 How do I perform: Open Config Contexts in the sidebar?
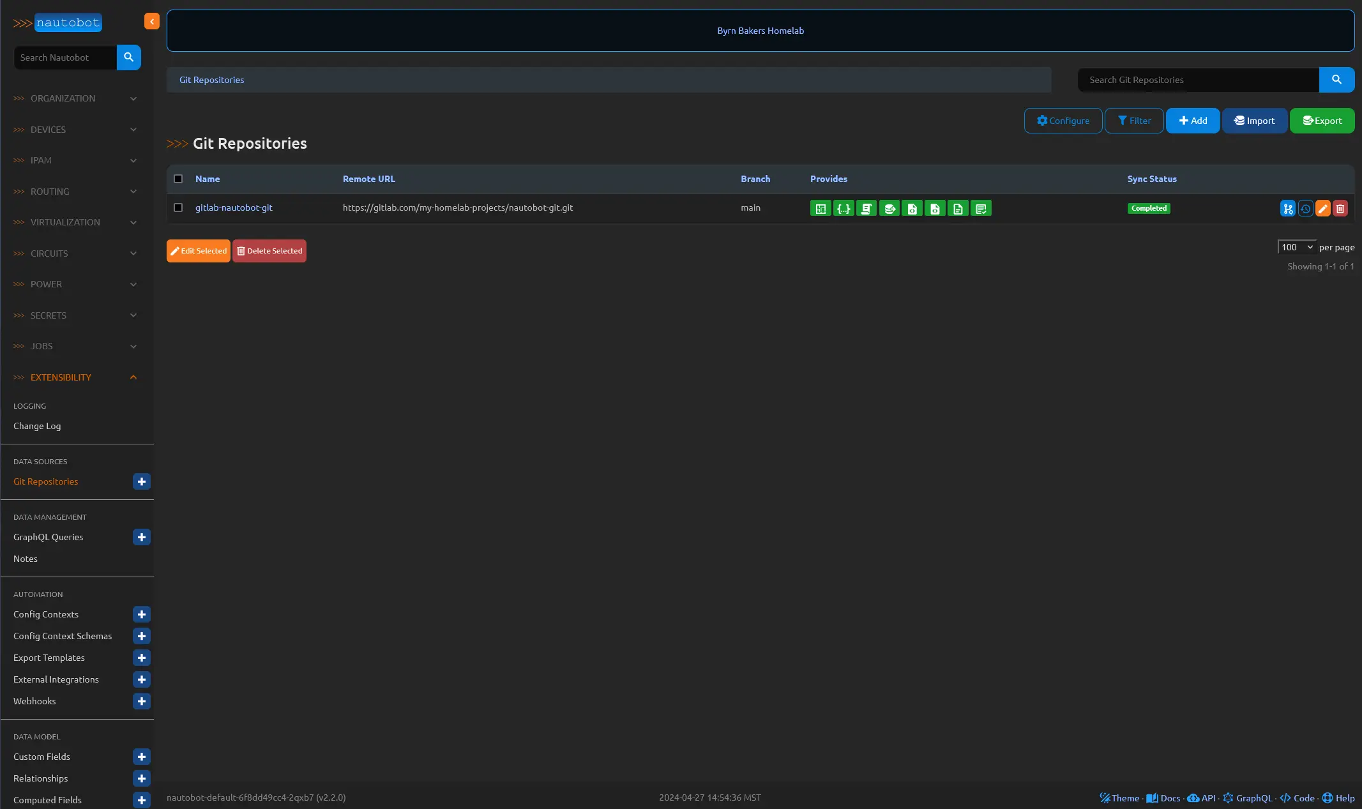coord(46,614)
